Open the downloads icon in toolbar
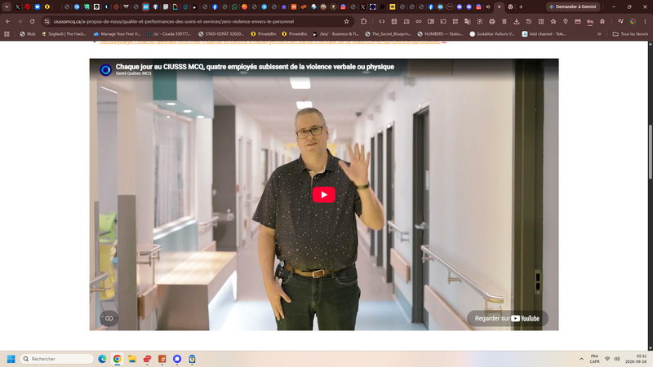This screenshot has height=367, width=653. (x=517, y=21)
